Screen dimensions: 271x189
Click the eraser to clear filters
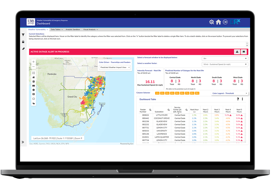[23, 49]
